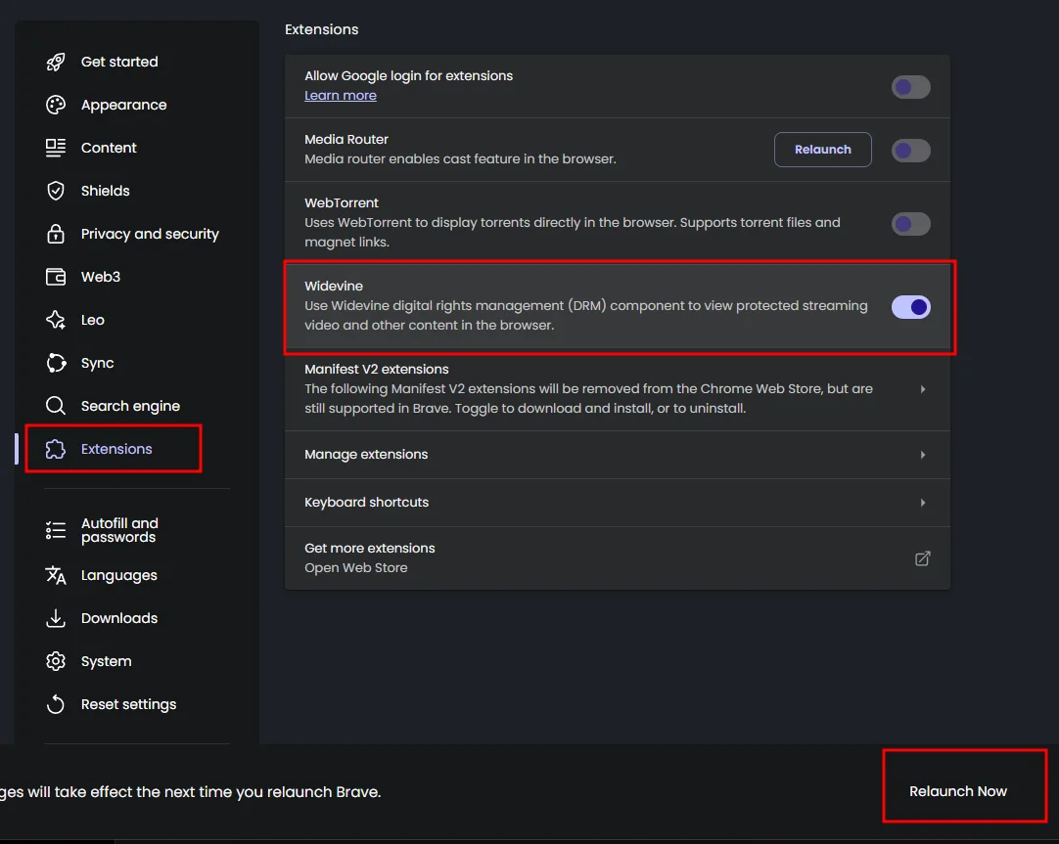Turn on the Media Router toggle
Viewport: 1059px width, 844px height.
(910, 151)
